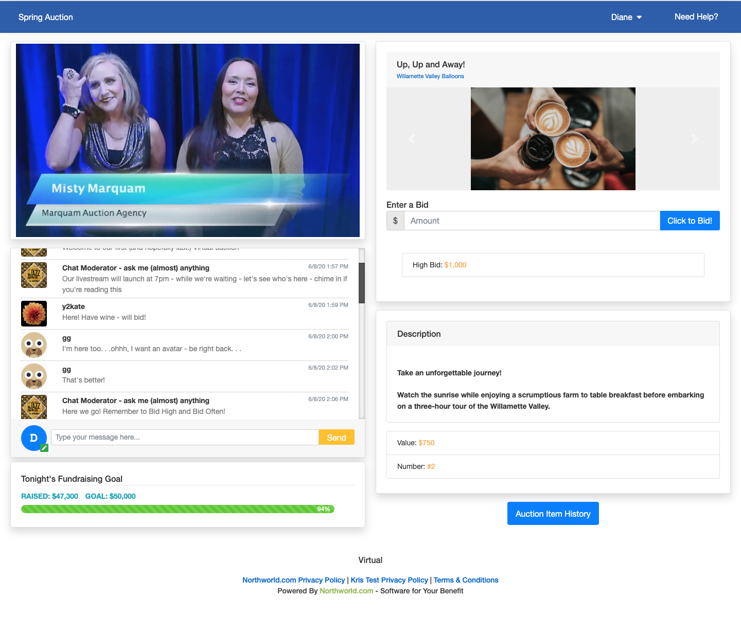Focus the bid Amount input field

click(x=532, y=221)
